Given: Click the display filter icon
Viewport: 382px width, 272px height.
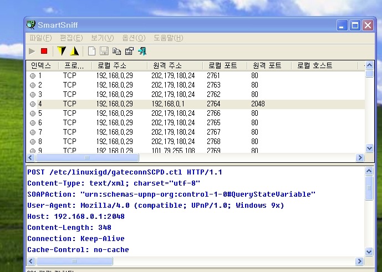Looking at the screenshot, I should (x=74, y=51).
